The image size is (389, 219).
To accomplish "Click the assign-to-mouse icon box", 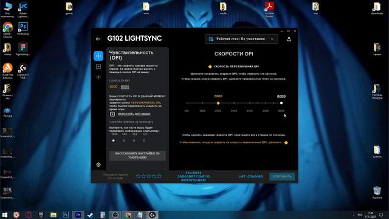I will coord(112,114).
